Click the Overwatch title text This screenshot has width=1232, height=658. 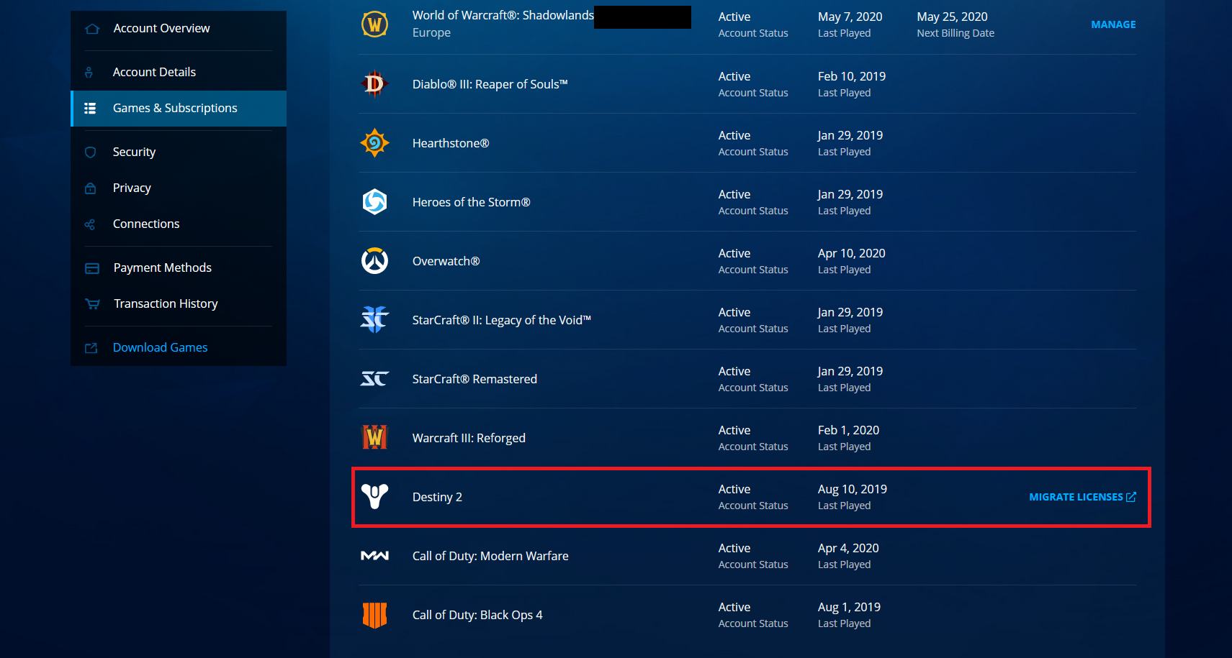pos(446,261)
